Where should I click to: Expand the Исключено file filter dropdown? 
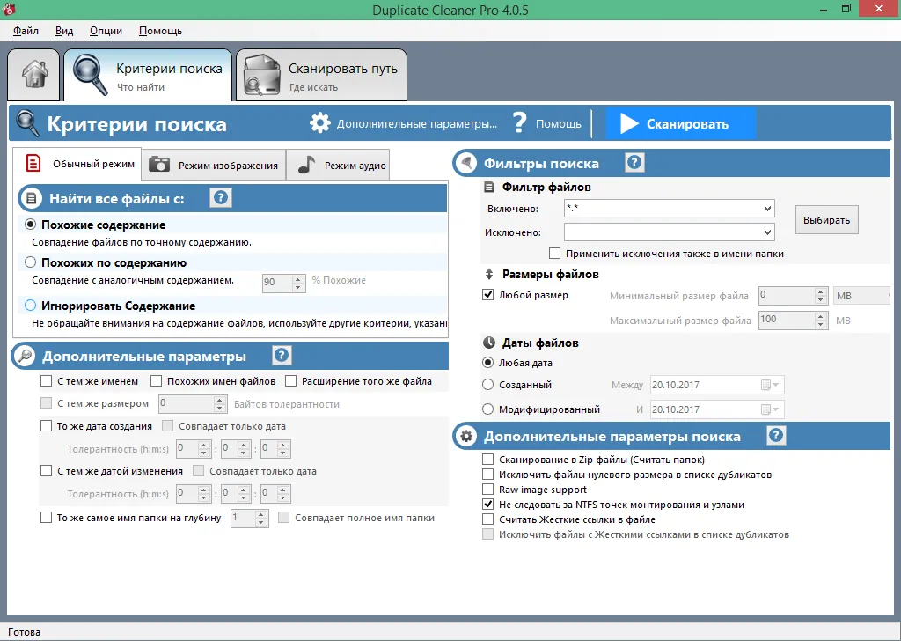coord(767,232)
